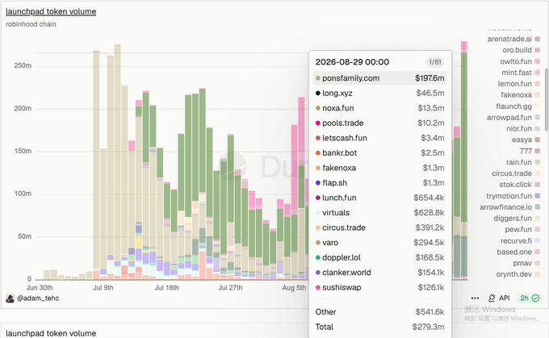
Task: Select pew.fun legend entry
Action: point(522,229)
